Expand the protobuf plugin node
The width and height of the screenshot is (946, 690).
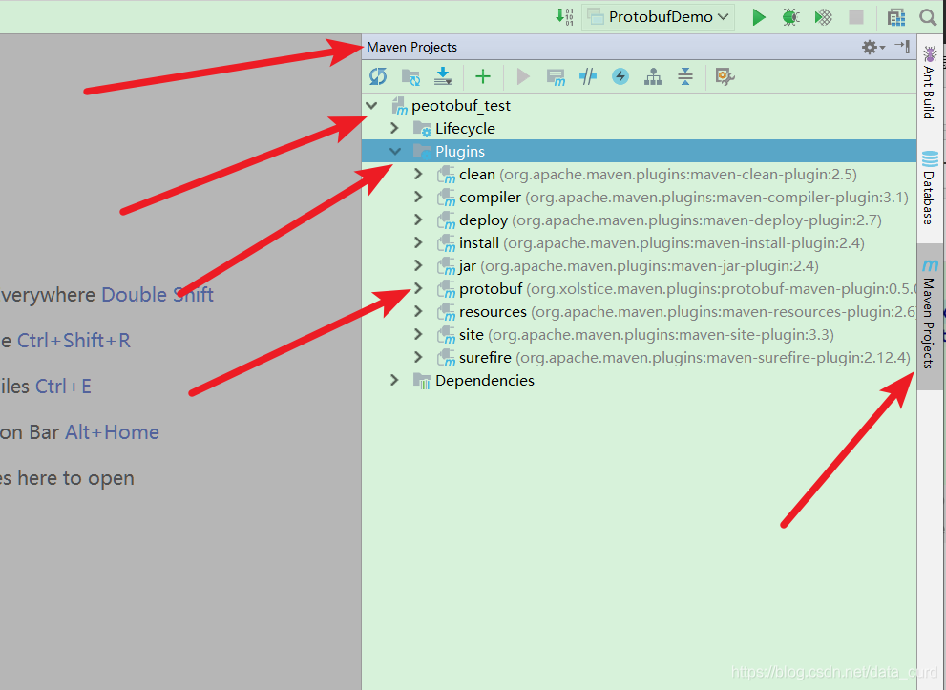click(x=418, y=288)
